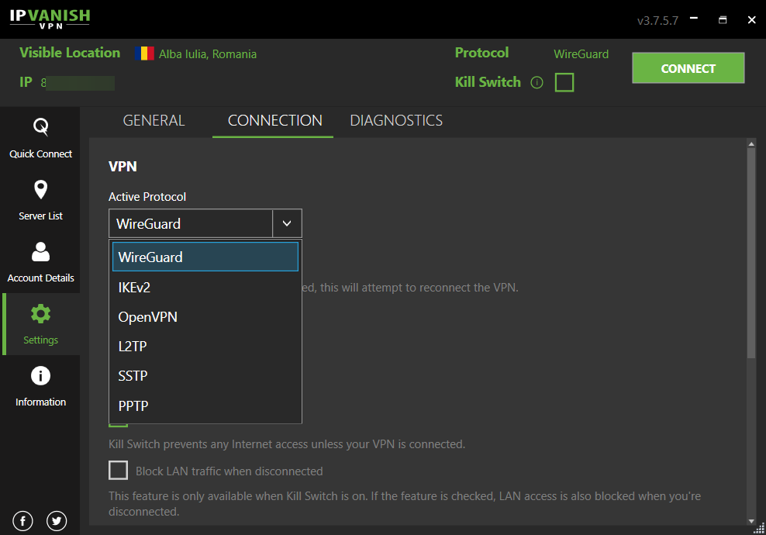766x535 pixels.
Task: Go to Server List pin icon
Action: click(40, 190)
